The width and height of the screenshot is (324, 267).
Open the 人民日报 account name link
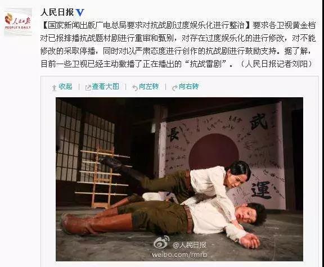click(57, 12)
